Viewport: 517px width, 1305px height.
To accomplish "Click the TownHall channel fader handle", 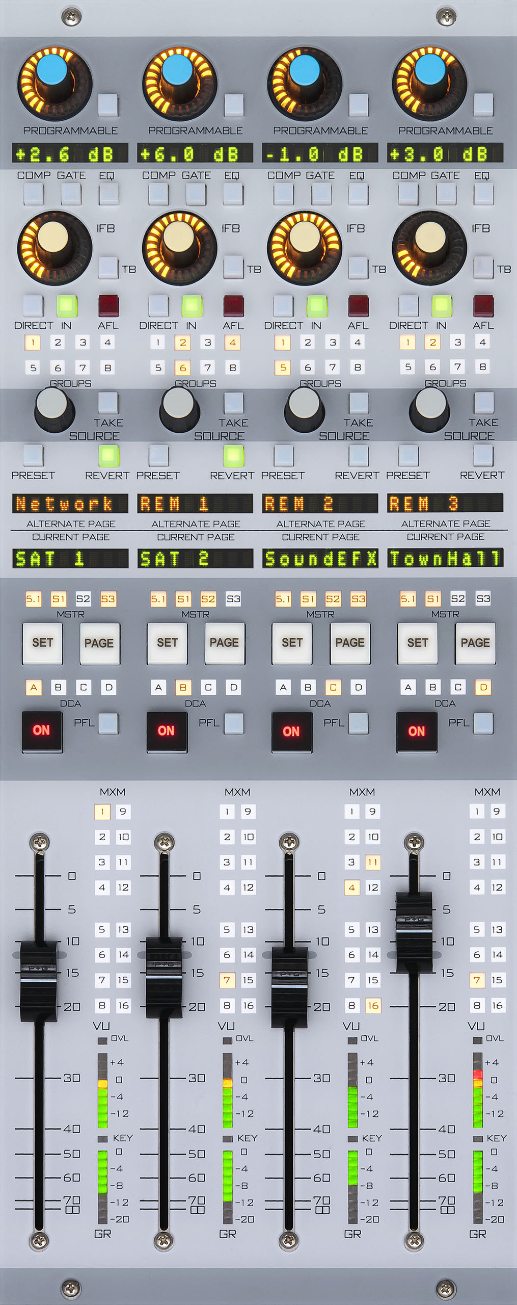I will coord(414,918).
